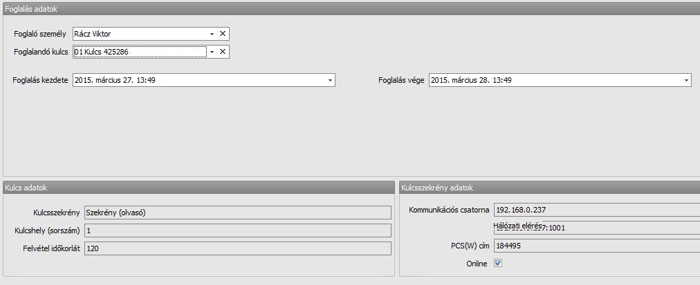This screenshot has width=700, height=285.
Task: Click the Kulcsszekrény adatok panel header
Action: point(549,188)
